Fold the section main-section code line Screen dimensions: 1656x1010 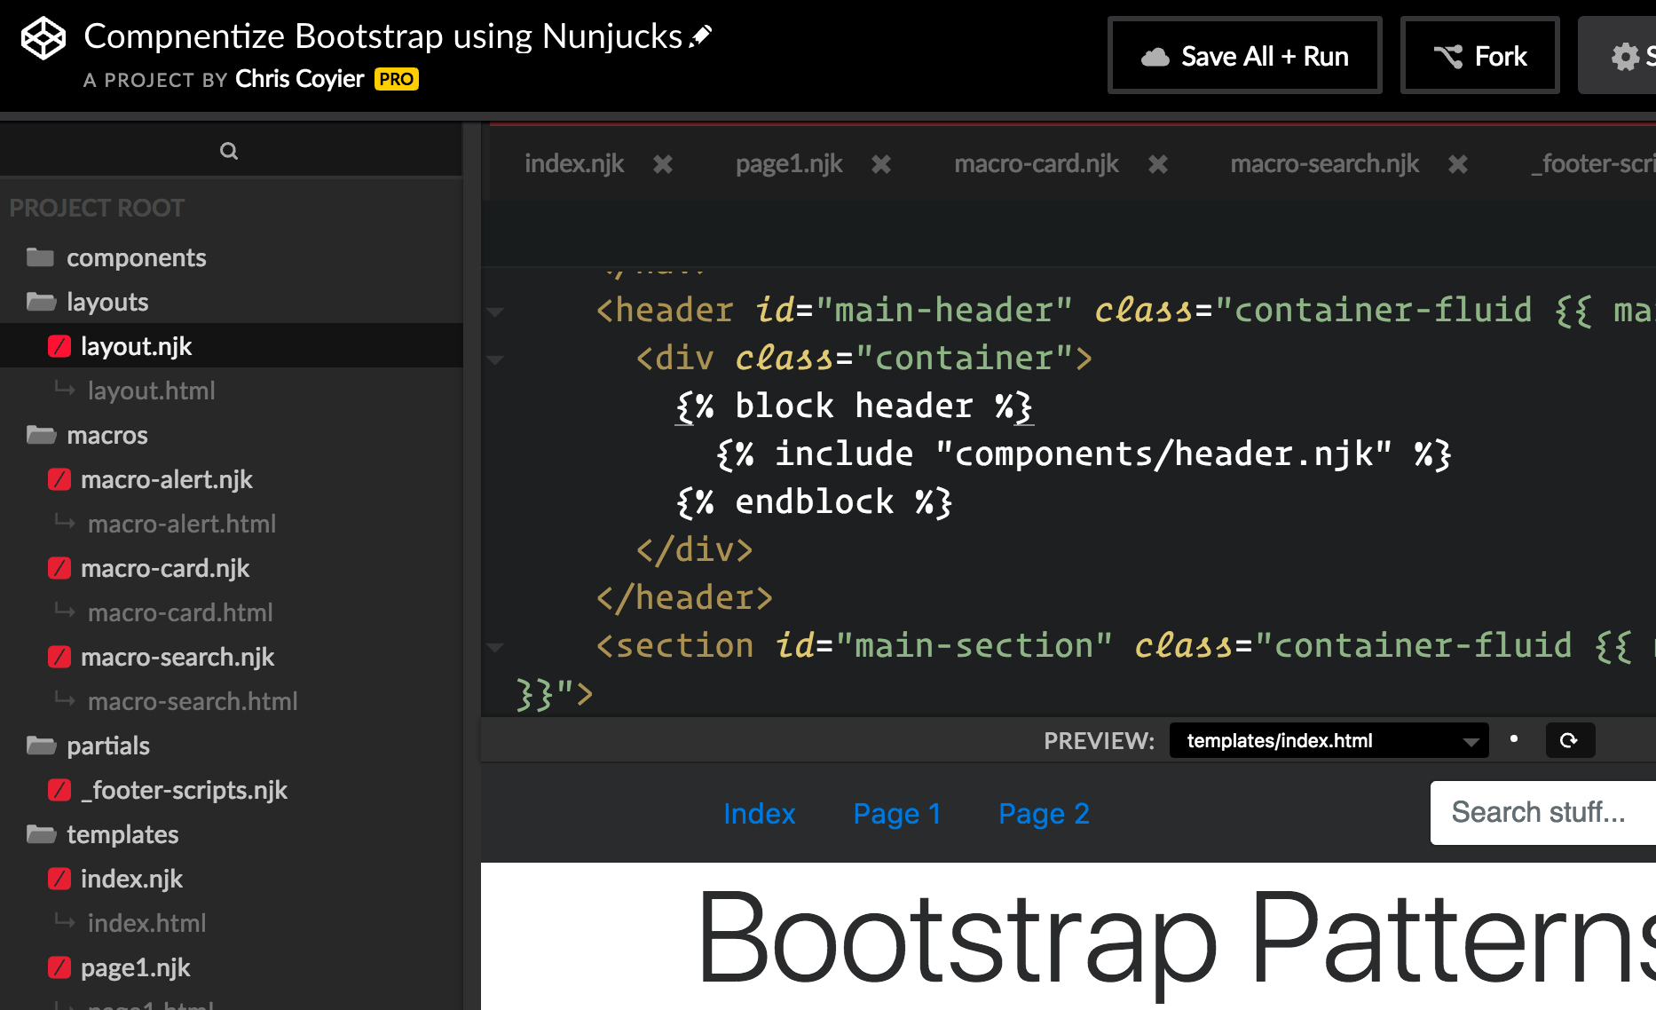[496, 647]
